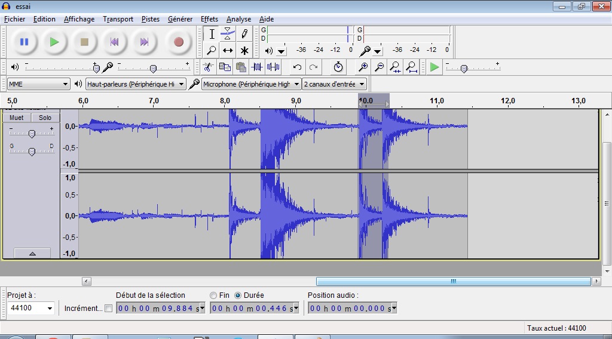Open the Microphone input device dropdown
The image size is (612, 339).
[x=252, y=84]
